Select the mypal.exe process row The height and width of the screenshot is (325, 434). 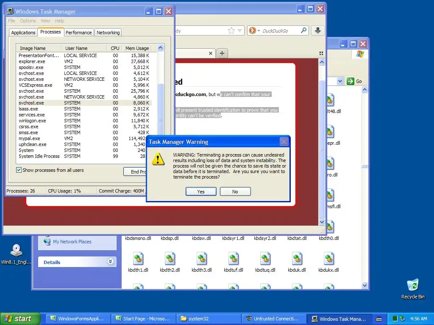coord(82,138)
